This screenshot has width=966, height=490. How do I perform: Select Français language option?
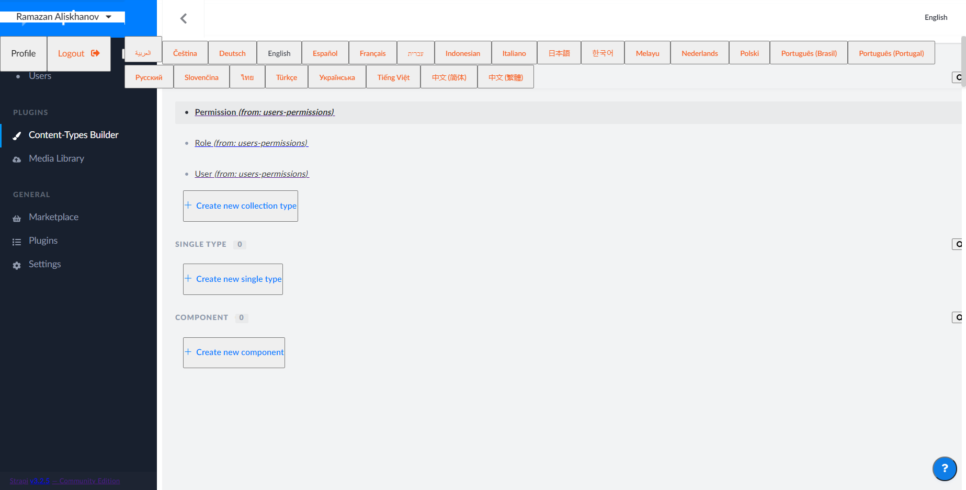[x=373, y=53]
